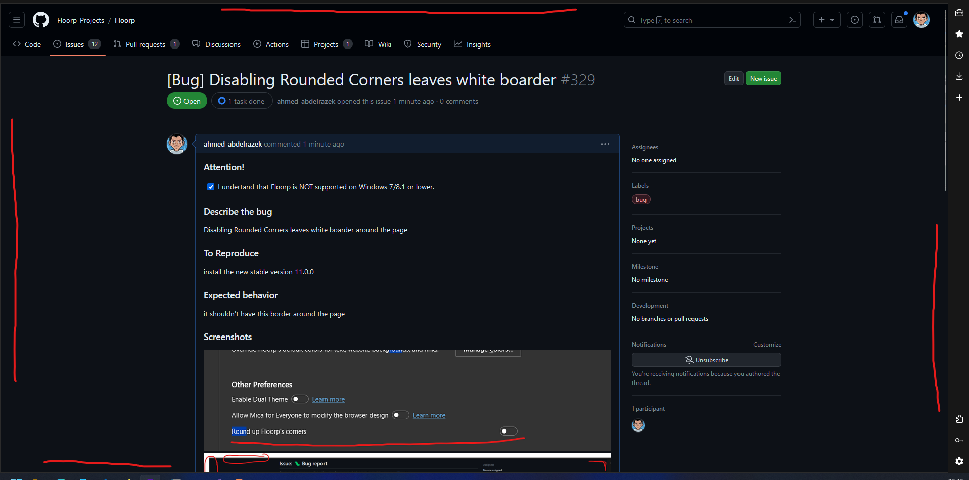Click the red bug label
Image resolution: width=969 pixels, height=480 pixels.
(x=641, y=199)
